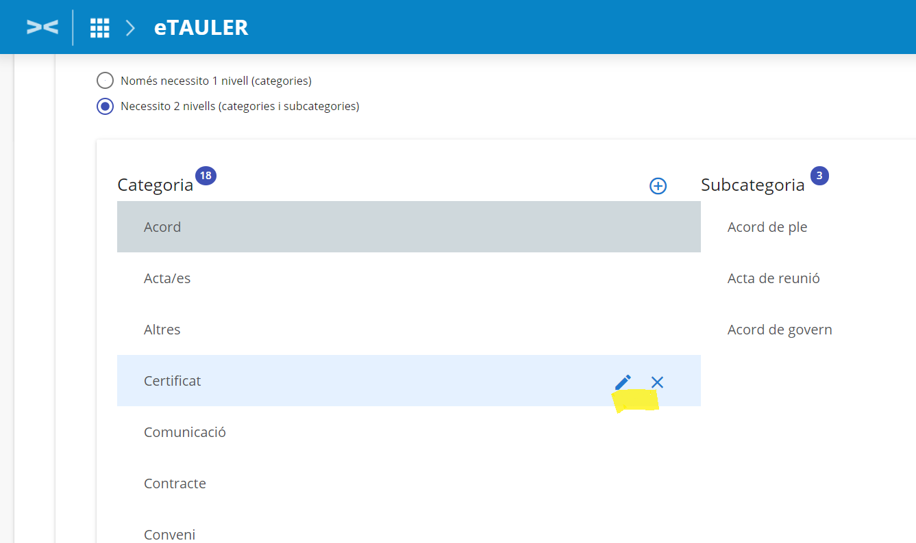Image resolution: width=916 pixels, height=543 pixels.
Task: Edit the Certificat category with pencil icon
Action: click(x=623, y=382)
